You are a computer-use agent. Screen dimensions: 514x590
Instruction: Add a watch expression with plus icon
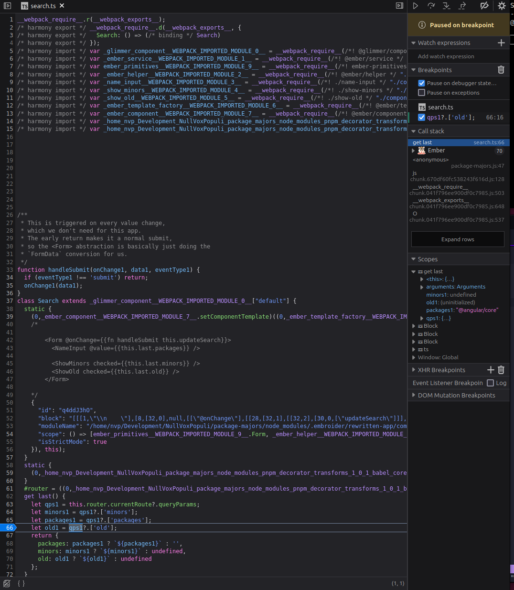coord(501,43)
